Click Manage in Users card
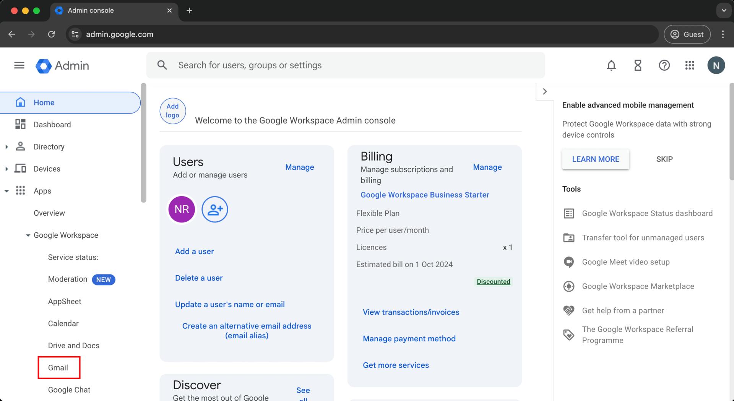This screenshot has width=734, height=401. 300,167
